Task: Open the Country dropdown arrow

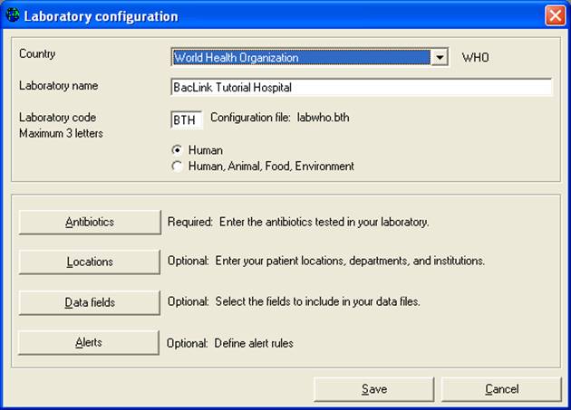Action: click(440, 58)
